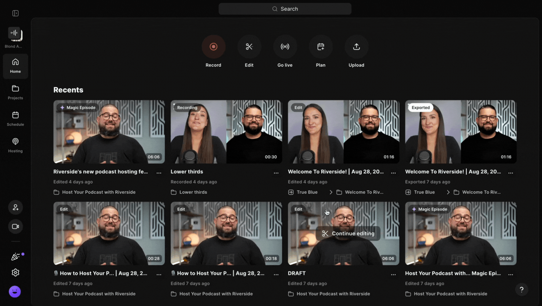Image resolution: width=542 pixels, height=306 pixels.
Task: Click the 'DRAFT' card title
Action: pos(297,273)
